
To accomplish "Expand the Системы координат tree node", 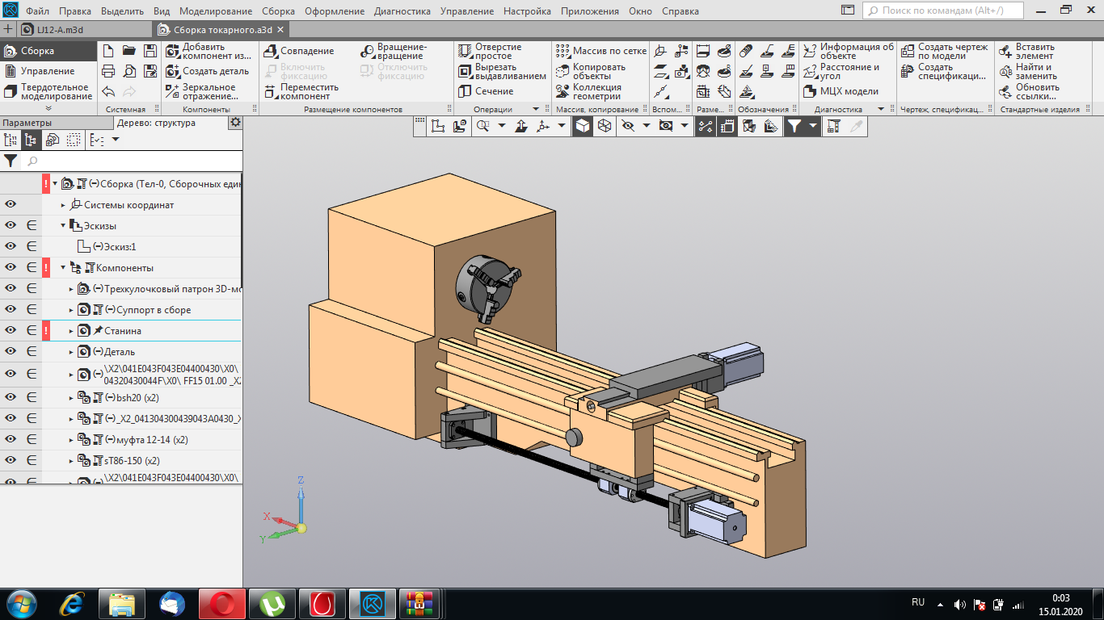I will pyautogui.click(x=63, y=205).
